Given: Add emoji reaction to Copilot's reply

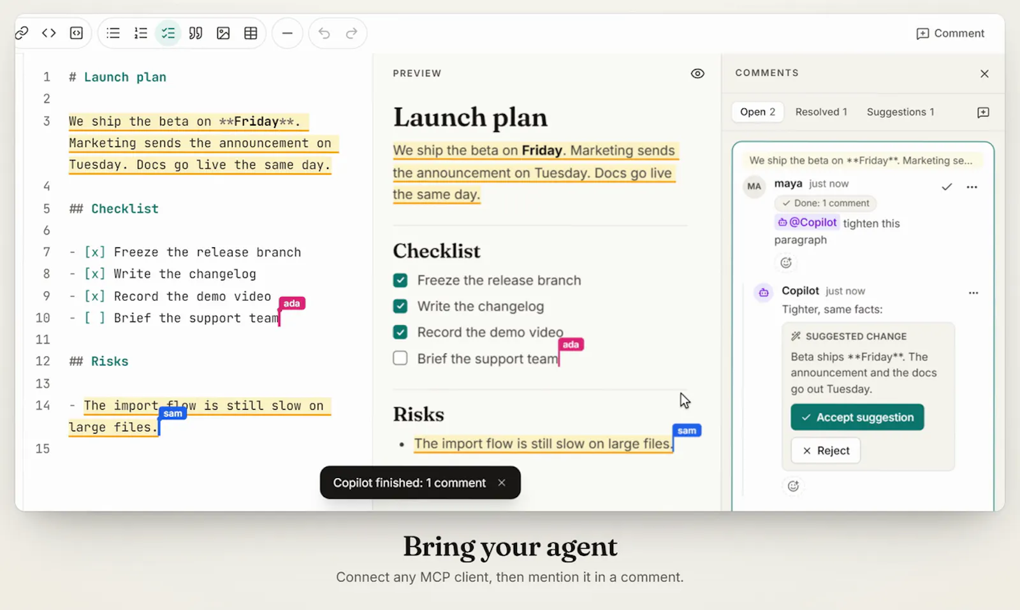Looking at the screenshot, I should (792, 486).
